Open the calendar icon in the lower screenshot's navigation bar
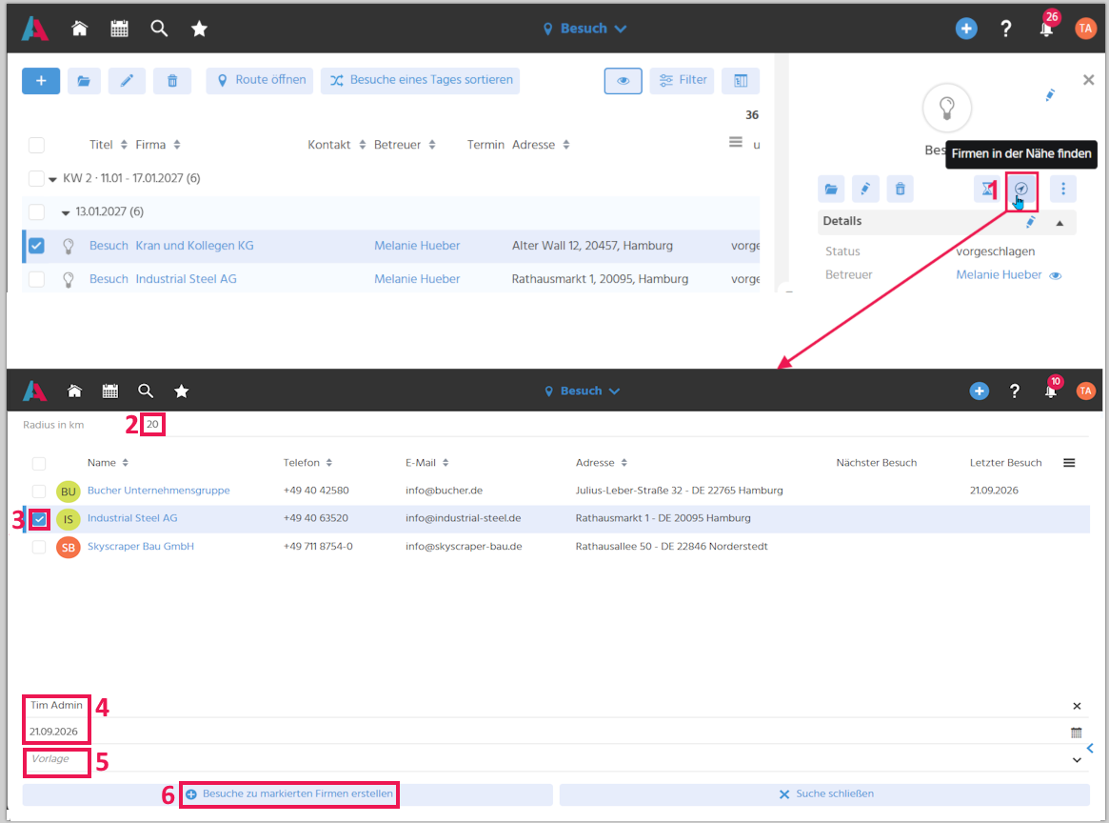 [110, 391]
